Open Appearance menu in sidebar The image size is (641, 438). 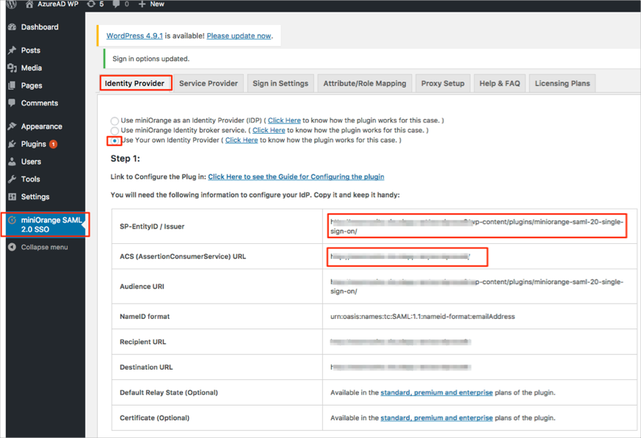point(41,126)
